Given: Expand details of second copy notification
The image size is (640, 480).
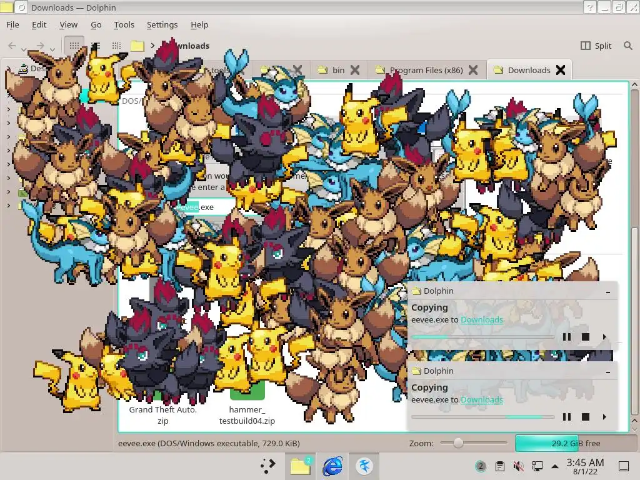Looking at the screenshot, I should [604, 417].
